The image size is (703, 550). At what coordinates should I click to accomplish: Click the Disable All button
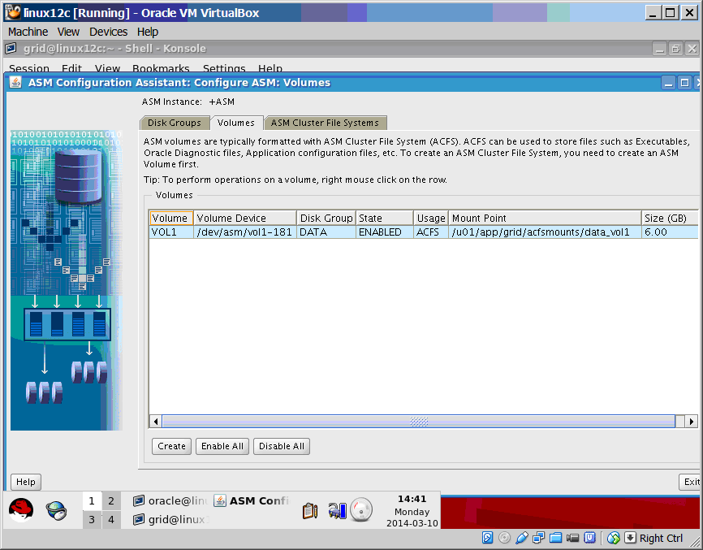click(282, 446)
